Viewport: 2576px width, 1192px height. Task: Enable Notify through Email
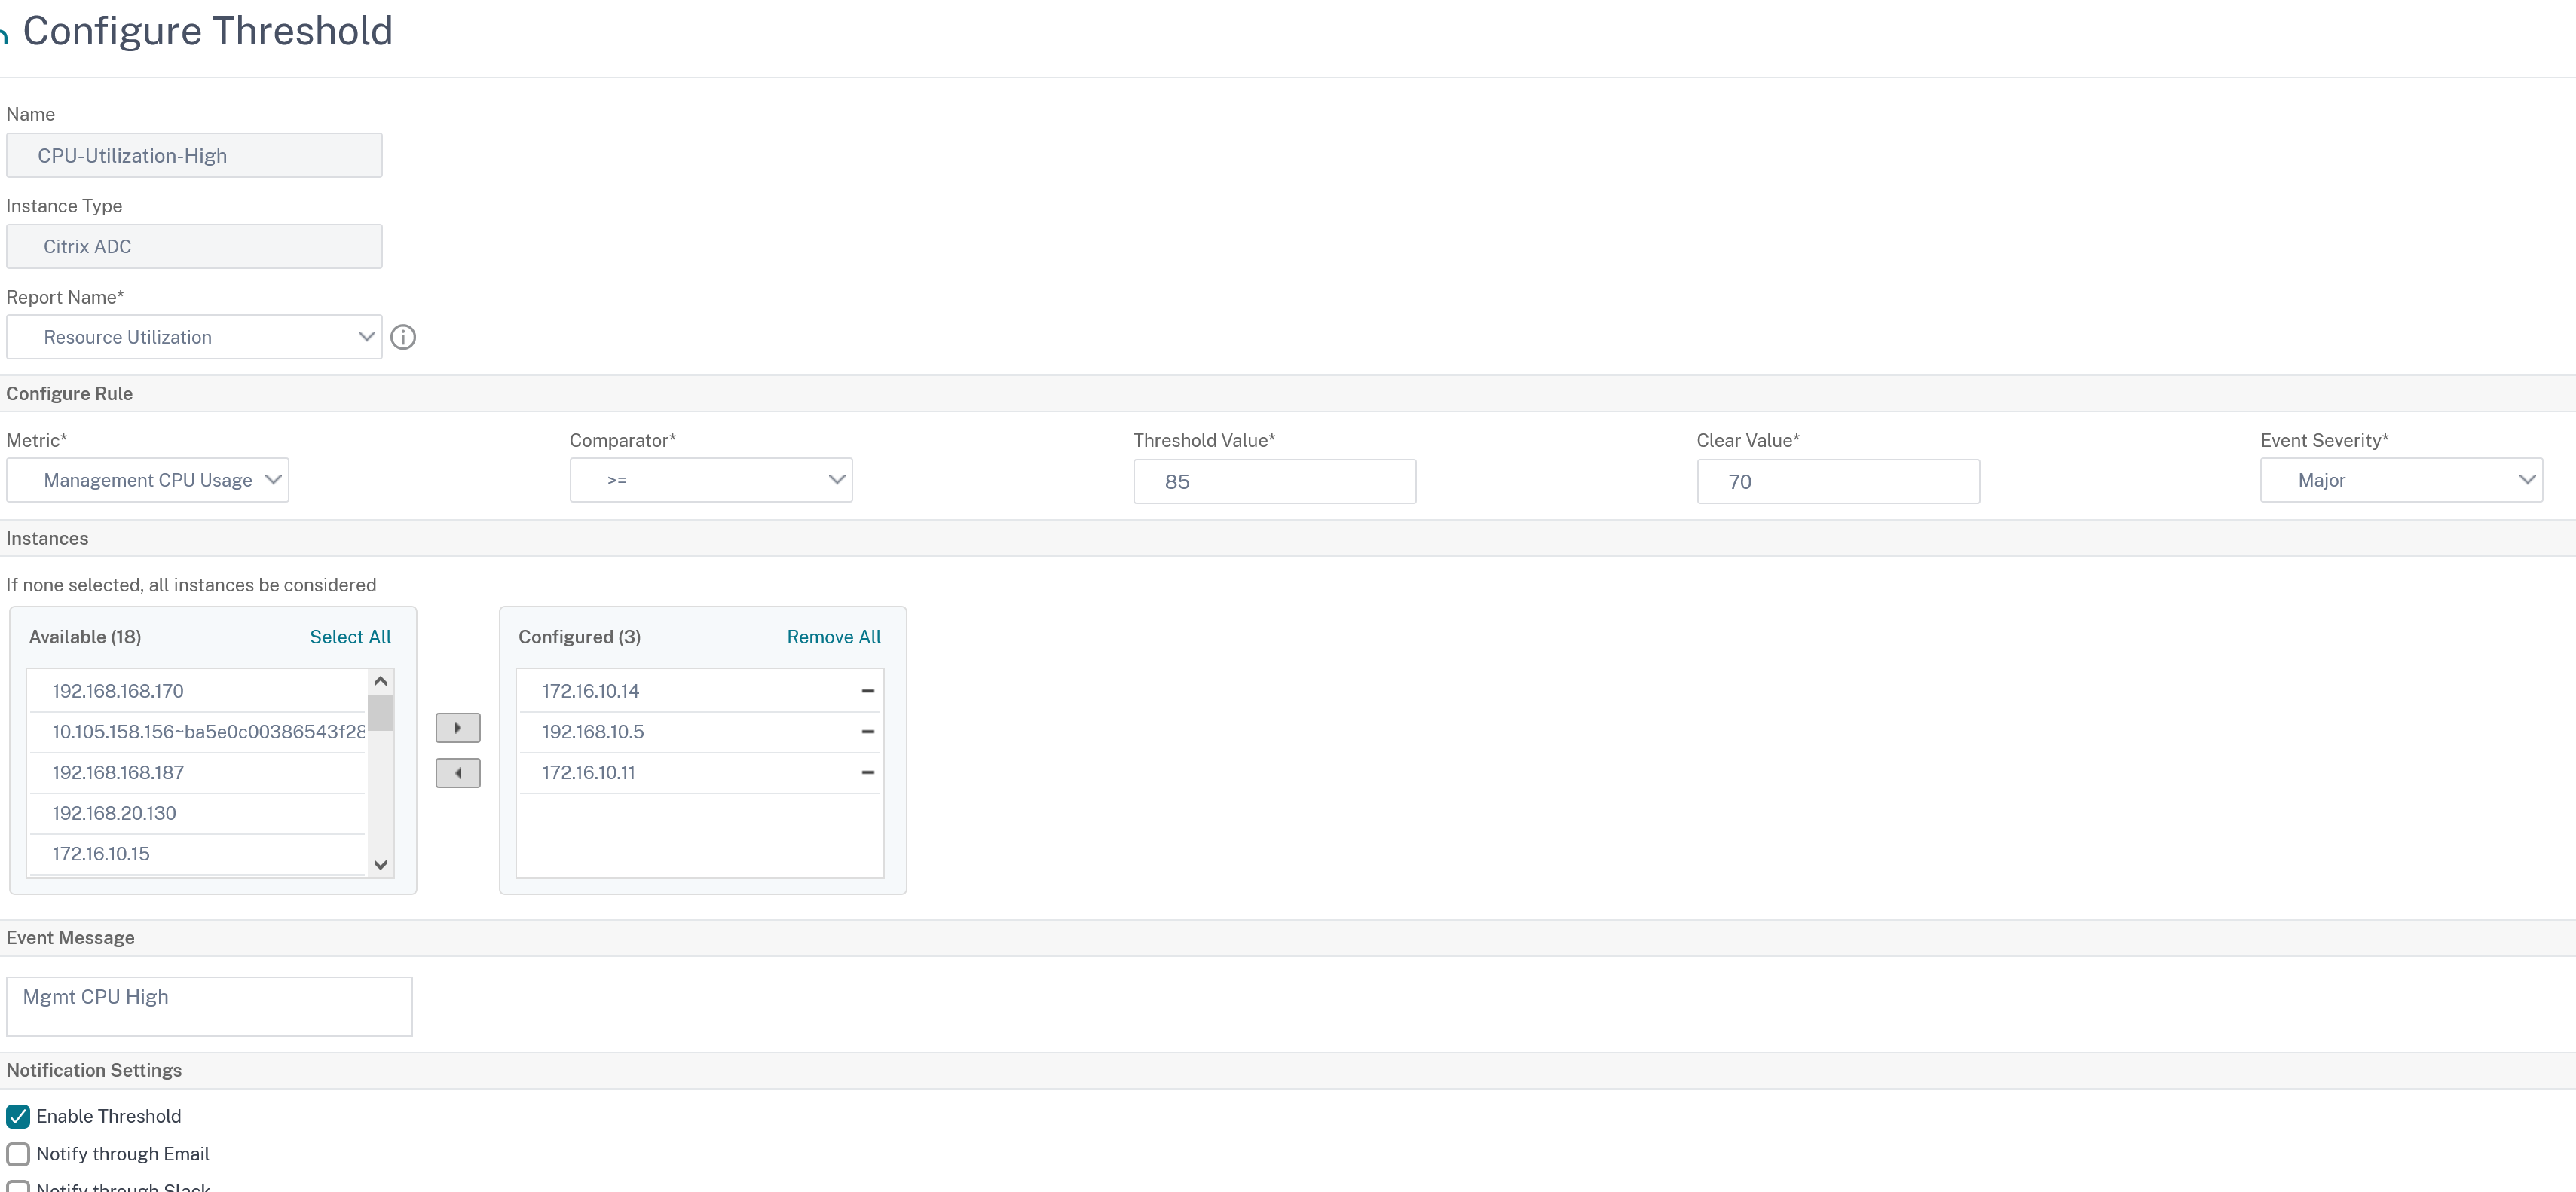(18, 1154)
